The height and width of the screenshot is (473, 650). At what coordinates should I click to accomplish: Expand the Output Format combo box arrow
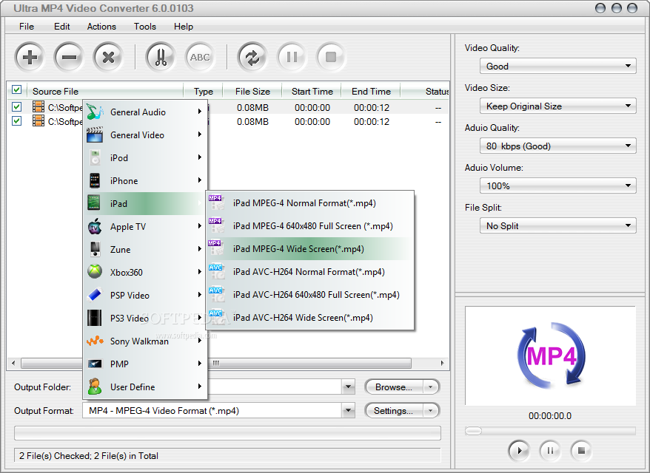pyautogui.click(x=349, y=410)
